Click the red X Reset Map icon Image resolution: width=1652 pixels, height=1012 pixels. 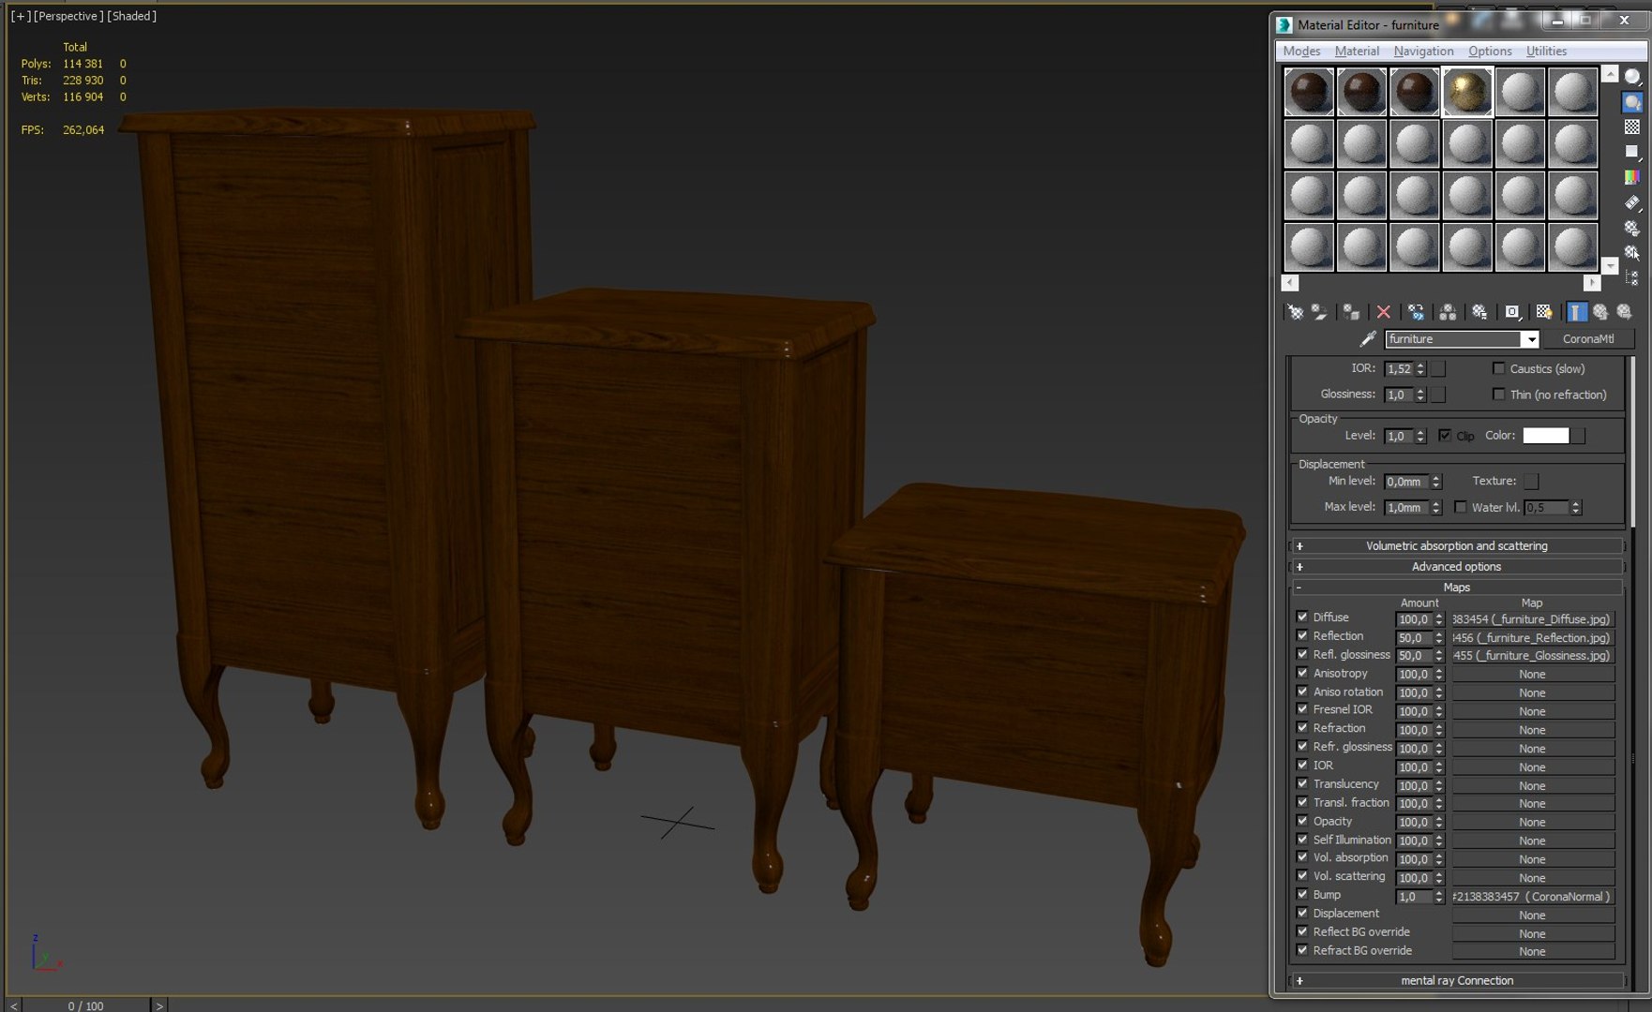tap(1383, 312)
